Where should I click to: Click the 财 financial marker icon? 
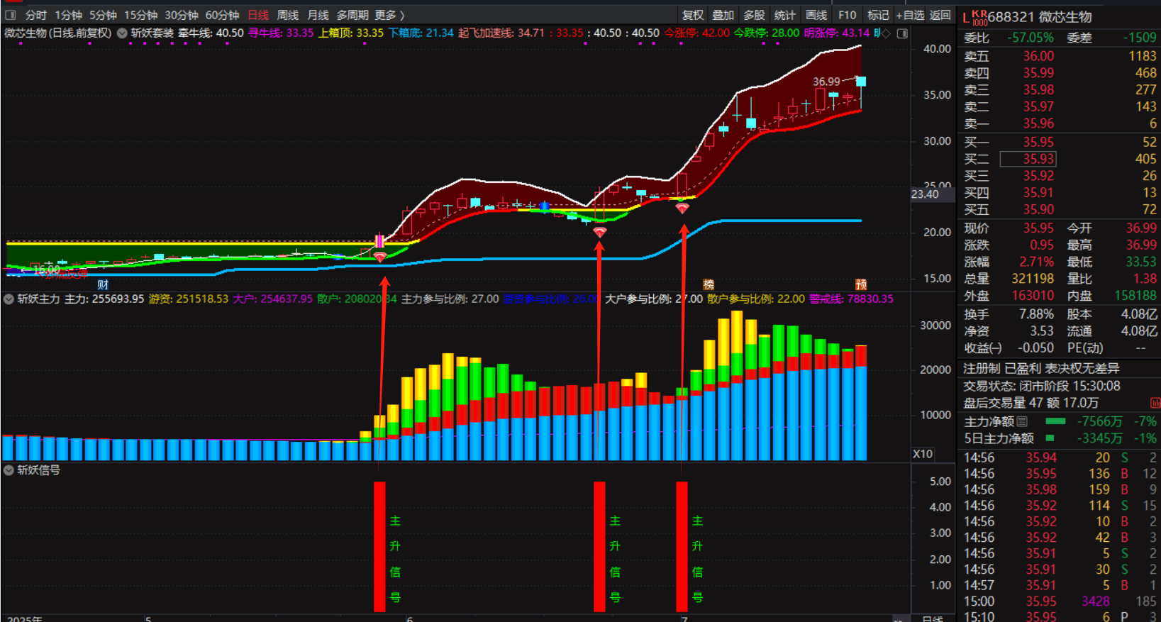point(104,284)
